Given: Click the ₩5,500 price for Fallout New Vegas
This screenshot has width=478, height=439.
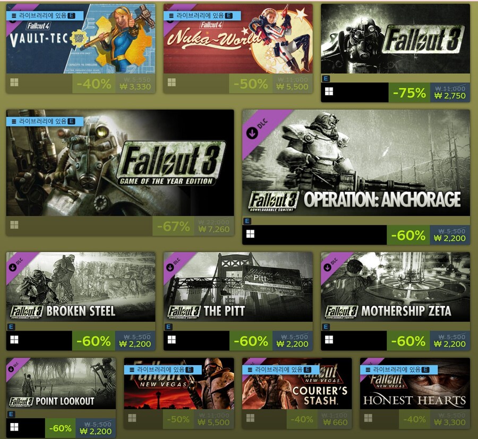Looking at the screenshot, I should point(214,423).
